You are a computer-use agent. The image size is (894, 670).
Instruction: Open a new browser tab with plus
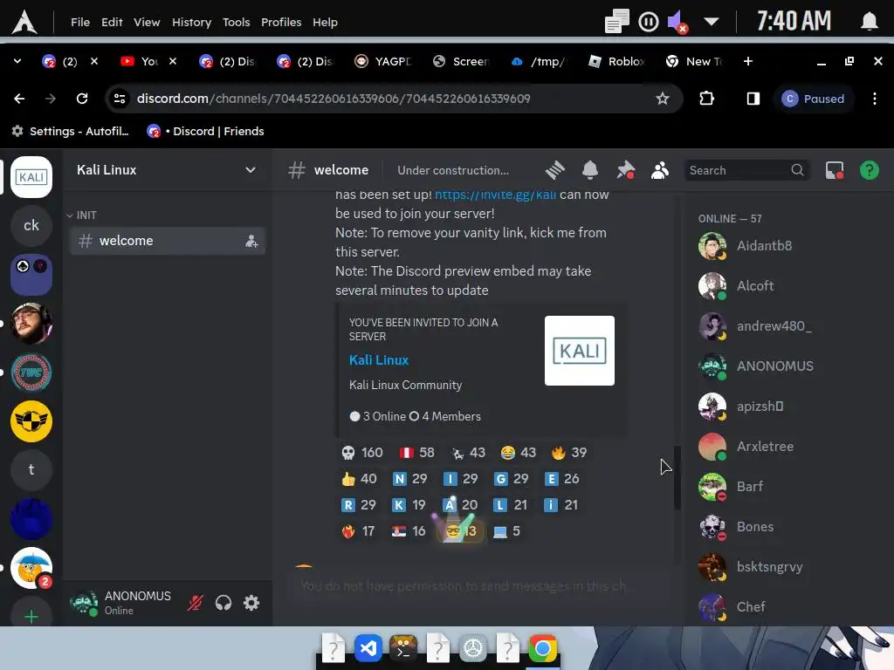[748, 61]
